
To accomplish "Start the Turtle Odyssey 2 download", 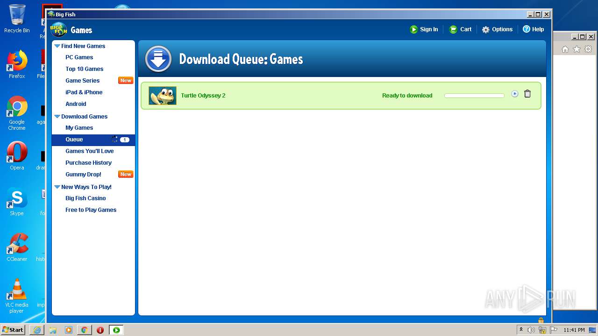I will click(x=514, y=94).
